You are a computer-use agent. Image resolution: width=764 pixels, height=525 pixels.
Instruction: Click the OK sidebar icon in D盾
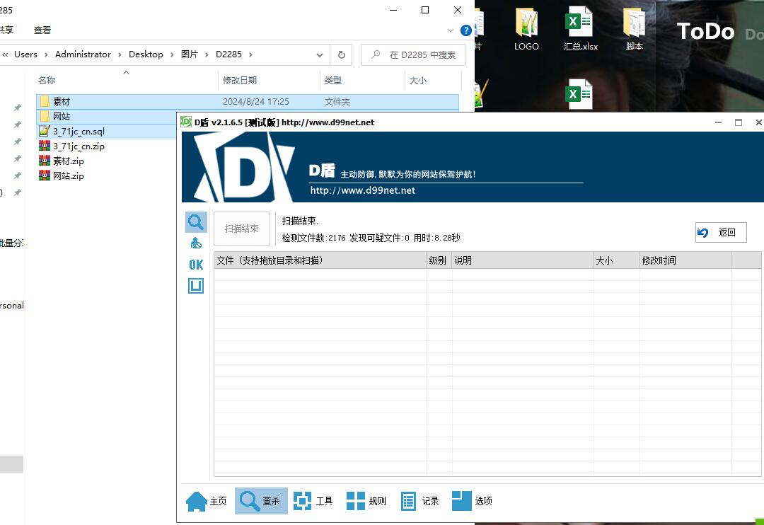196,265
